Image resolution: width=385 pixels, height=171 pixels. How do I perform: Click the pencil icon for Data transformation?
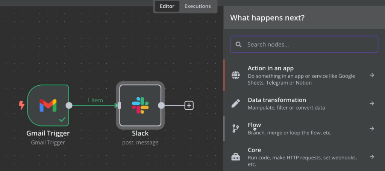[236, 104]
